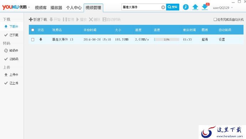Sort by the 速度 column header

click(138, 30)
